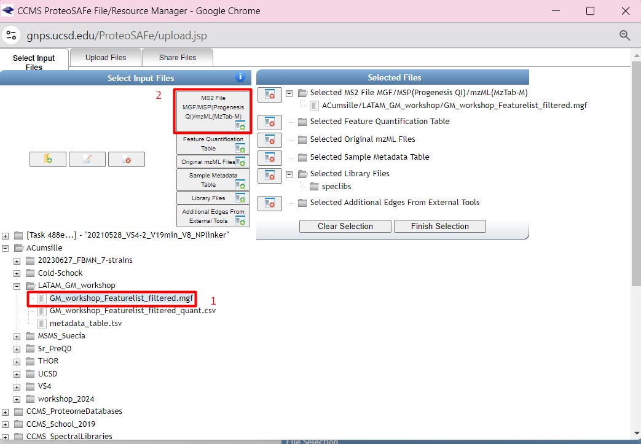This screenshot has height=444, width=641.
Task: Remove the Selected MS2 File entries
Action: pyautogui.click(x=269, y=95)
